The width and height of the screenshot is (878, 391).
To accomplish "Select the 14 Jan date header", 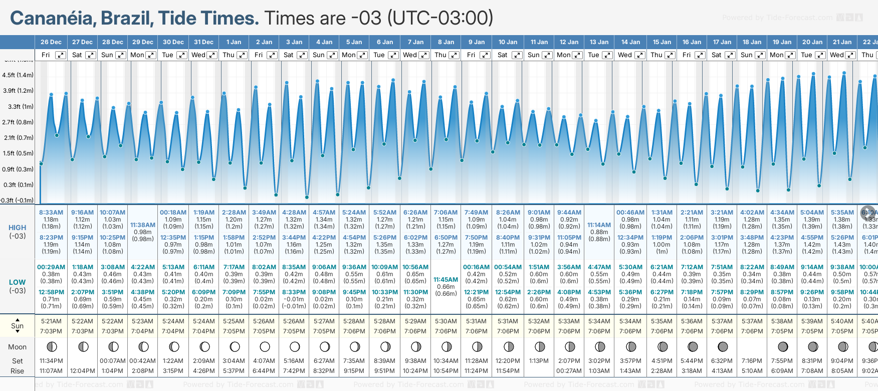I will pos(630,42).
